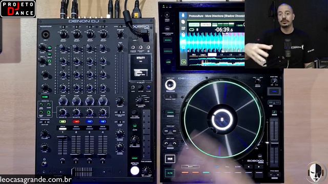This screenshot has height=184, width=328.
Task: Open the leocasagrande.com.br link
Action: tap(36, 179)
